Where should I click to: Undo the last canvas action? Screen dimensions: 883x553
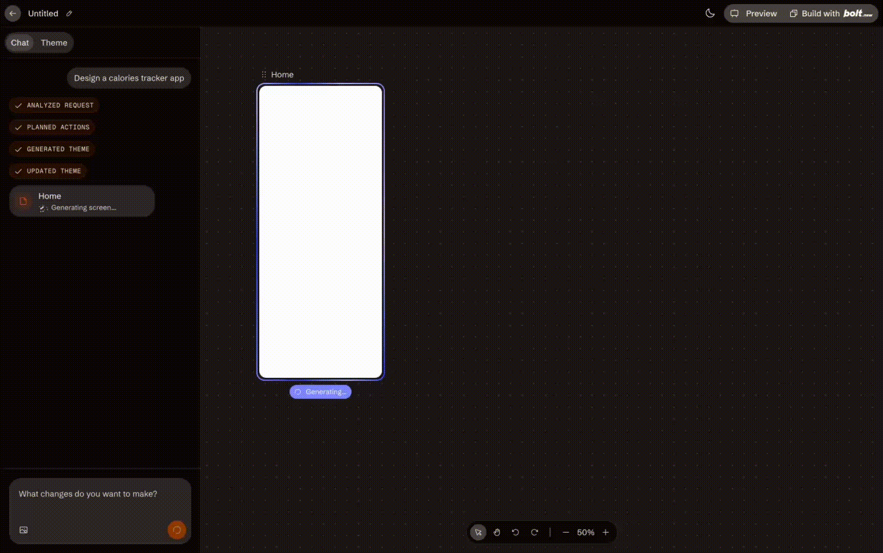[x=515, y=532]
